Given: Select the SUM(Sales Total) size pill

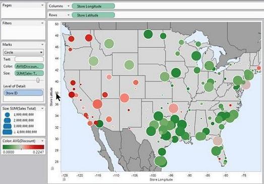Looking at the screenshot, I should (x=29, y=73).
